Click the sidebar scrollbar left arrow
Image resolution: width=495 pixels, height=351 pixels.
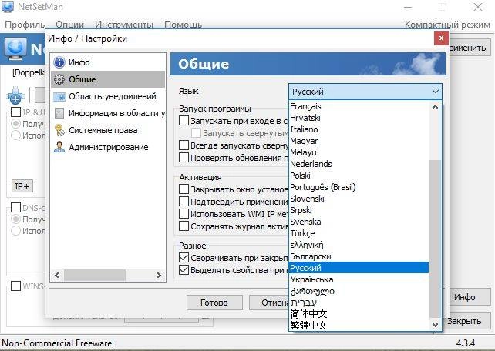pyautogui.click(x=57, y=275)
